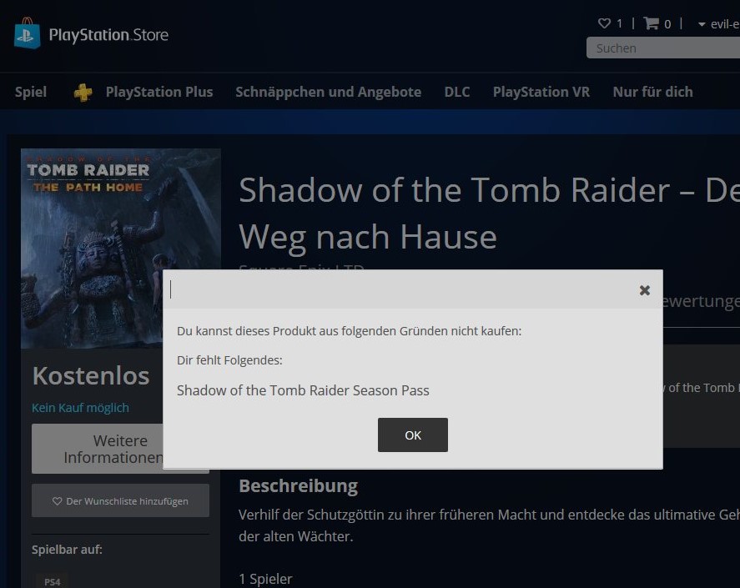The height and width of the screenshot is (588, 740).
Task: Navigate to Nur für dich
Action: click(652, 92)
